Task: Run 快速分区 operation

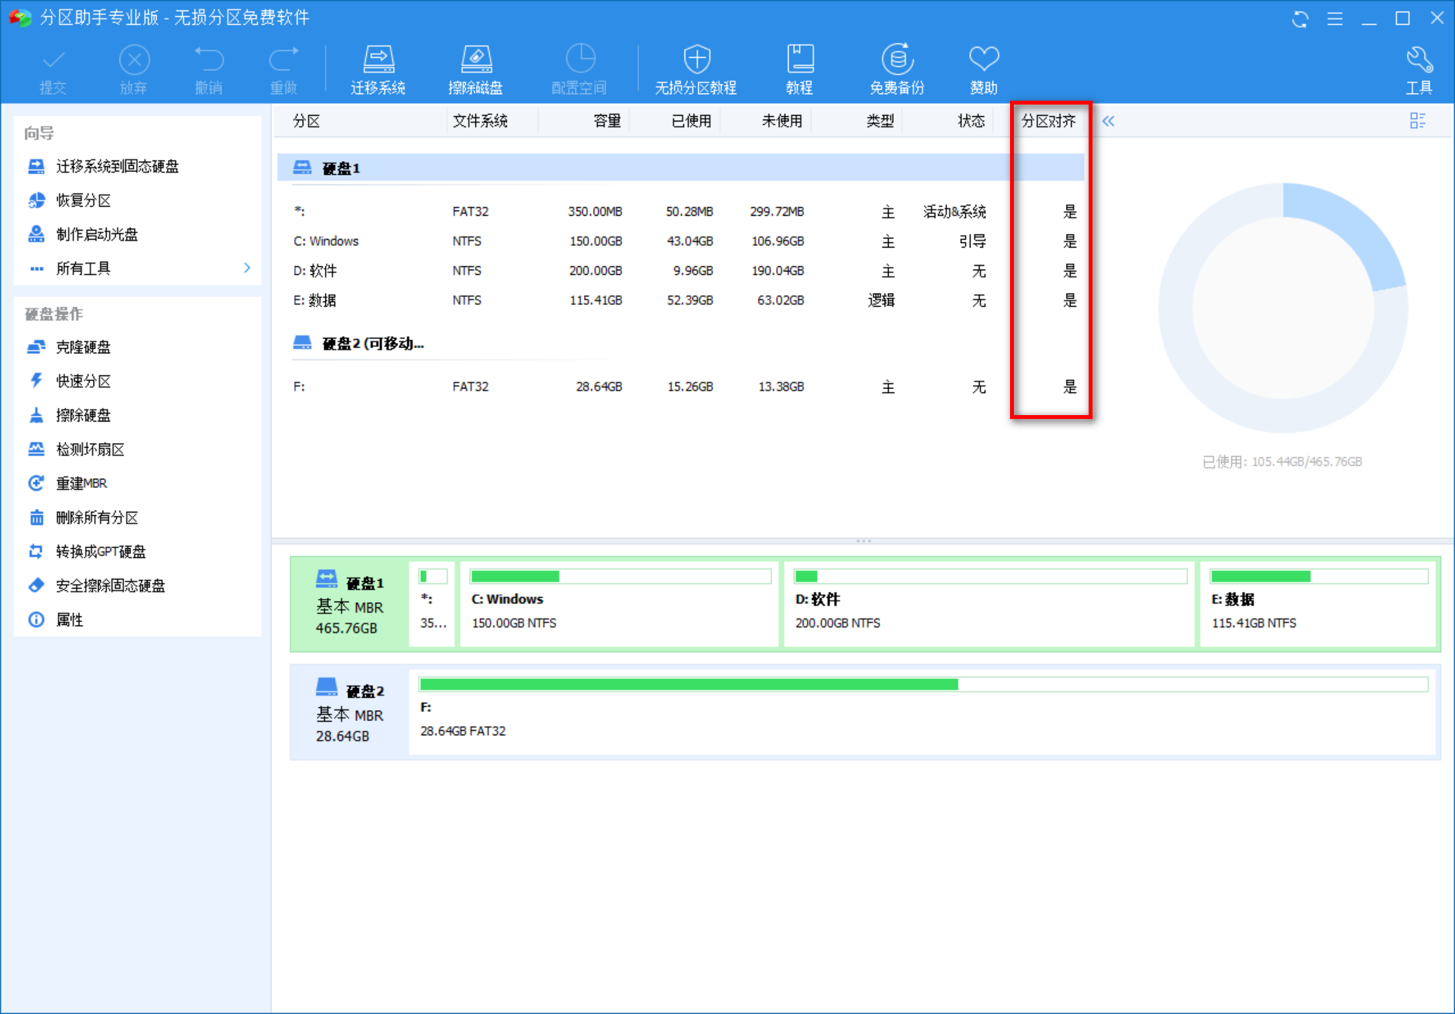Action: click(x=69, y=381)
